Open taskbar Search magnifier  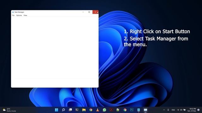click(x=63, y=110)
